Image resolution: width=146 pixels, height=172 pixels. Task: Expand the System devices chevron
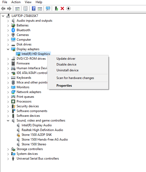(x=8, y=154)
